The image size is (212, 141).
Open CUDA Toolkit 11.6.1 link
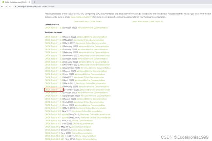(54, 46)
